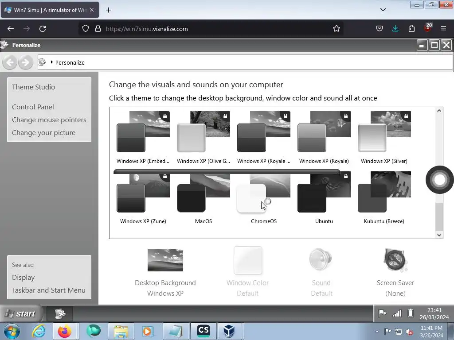Close the Win7 Simu tab
The image size is (454, 340).
92,10
